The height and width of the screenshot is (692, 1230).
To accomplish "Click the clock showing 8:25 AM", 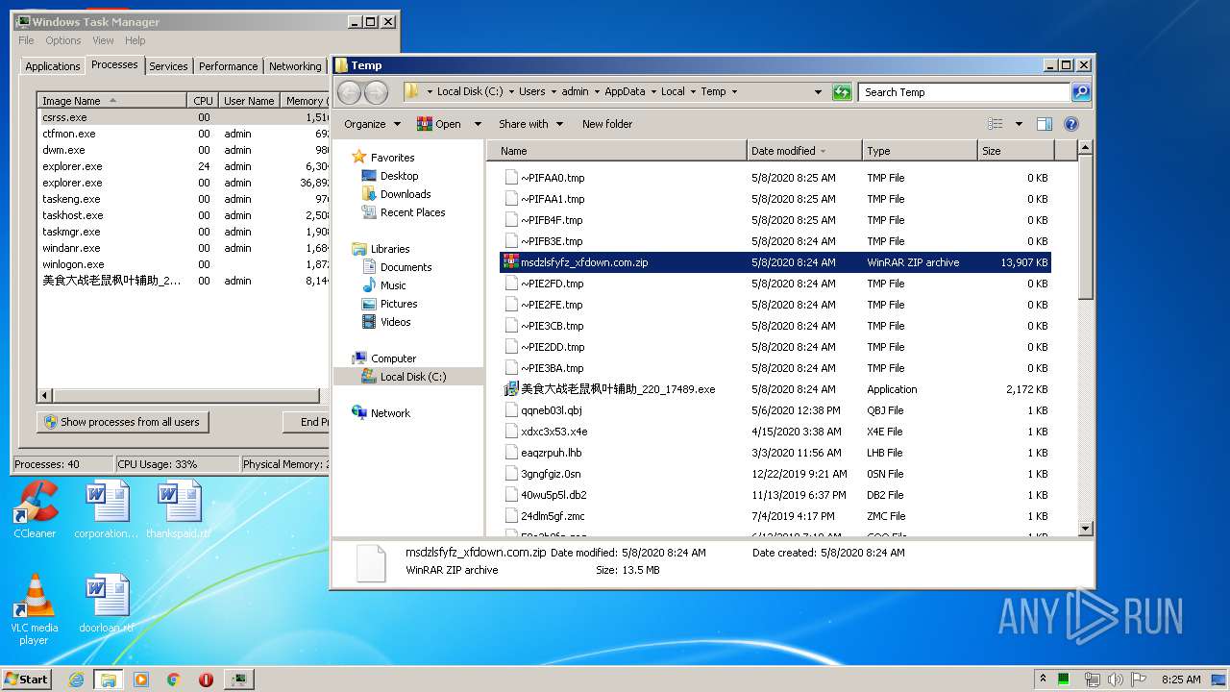I will pyautogui.click(x=1181, y=680).
